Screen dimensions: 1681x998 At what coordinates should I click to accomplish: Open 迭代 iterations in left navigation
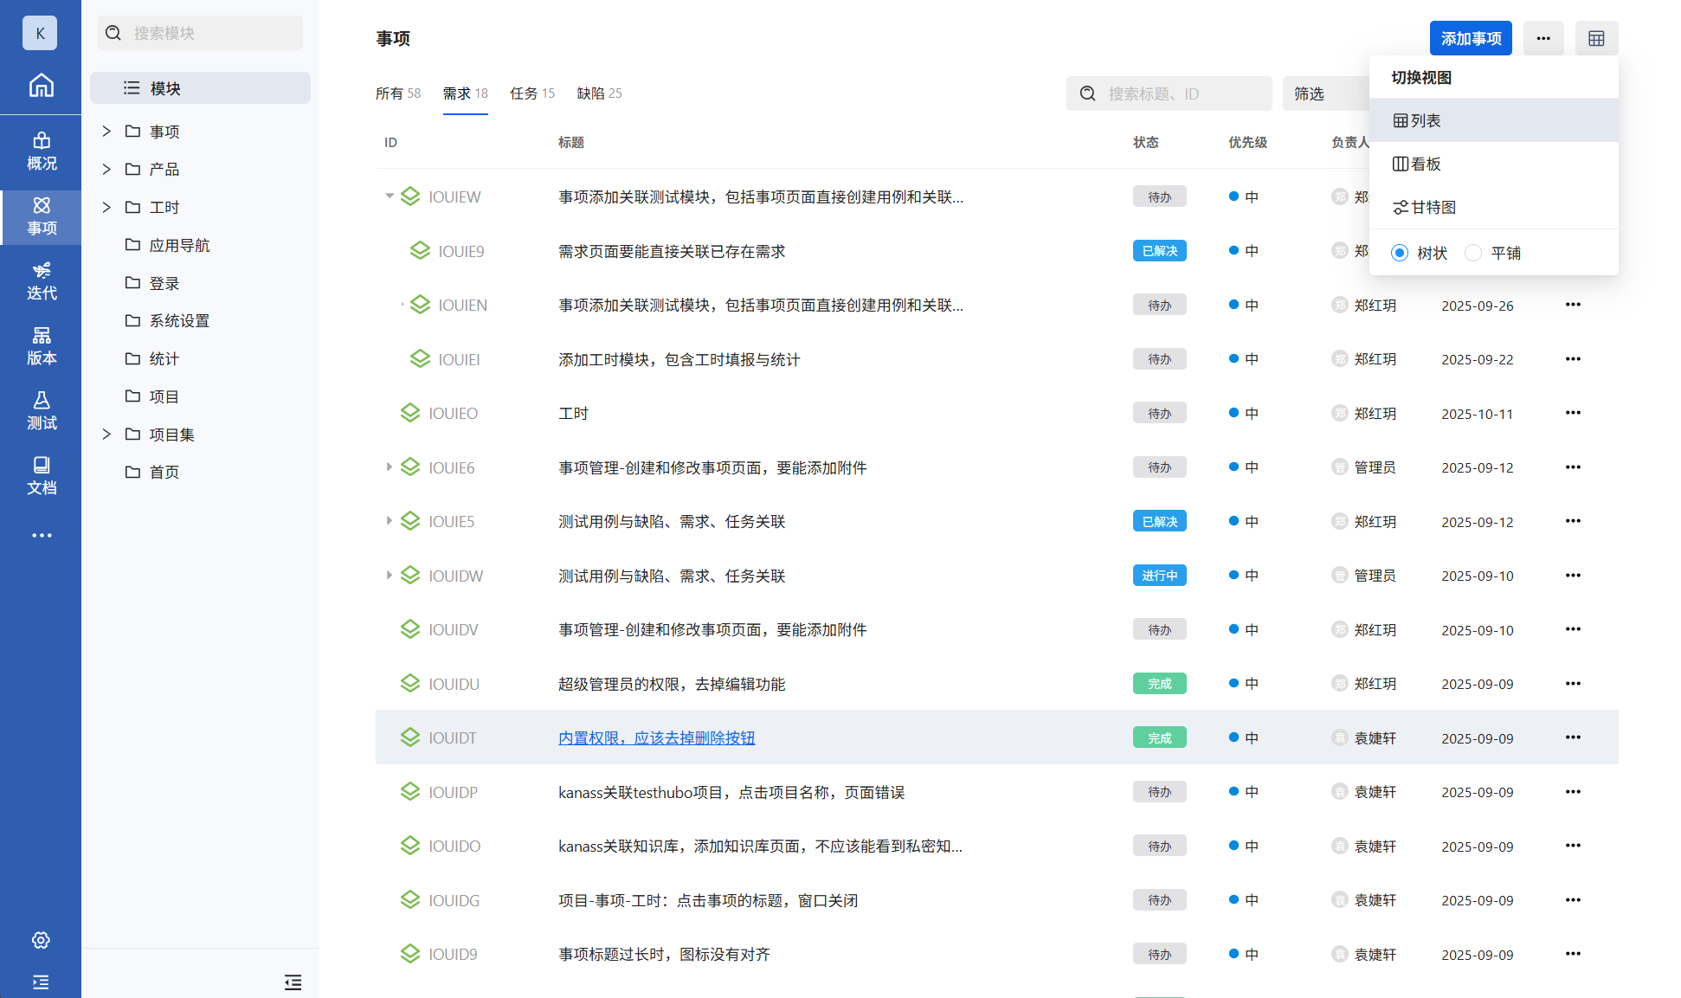41,281
